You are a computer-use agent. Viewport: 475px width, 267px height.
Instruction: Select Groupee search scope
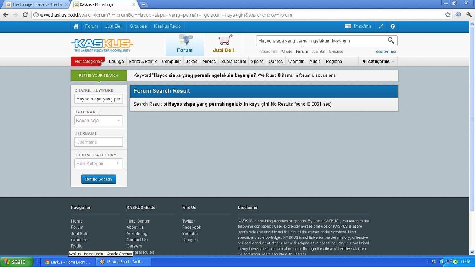[336, 52]
